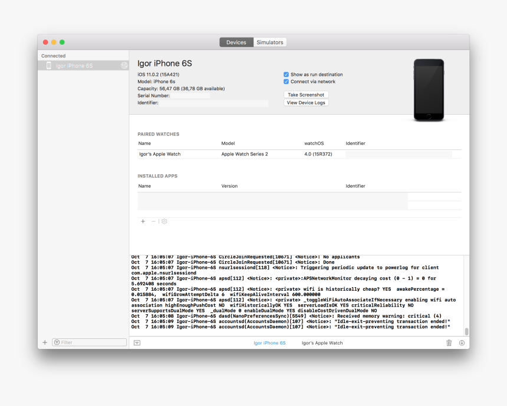Click the Model: iPhone 6s line
Viewport: 507px width, 406px height.
[156, 82]
